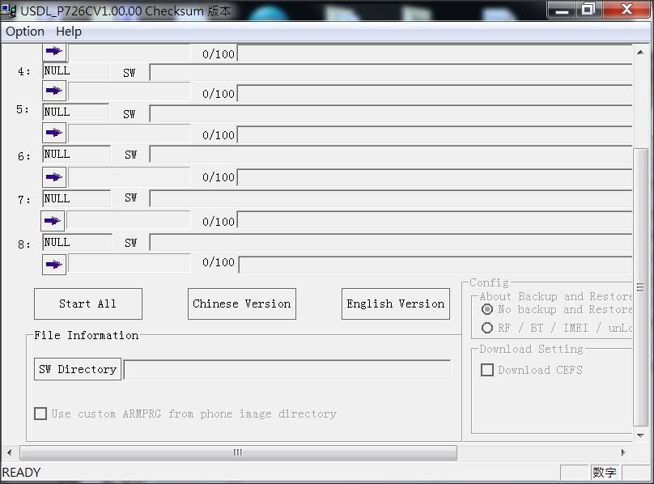Click the progress bar under row 4
Screen dimensions: 654x484
435,93
